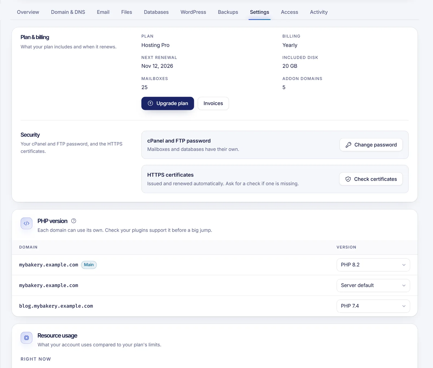The image size is (433, 368).
Task: Open the Files tab
Action: [127, 12]
